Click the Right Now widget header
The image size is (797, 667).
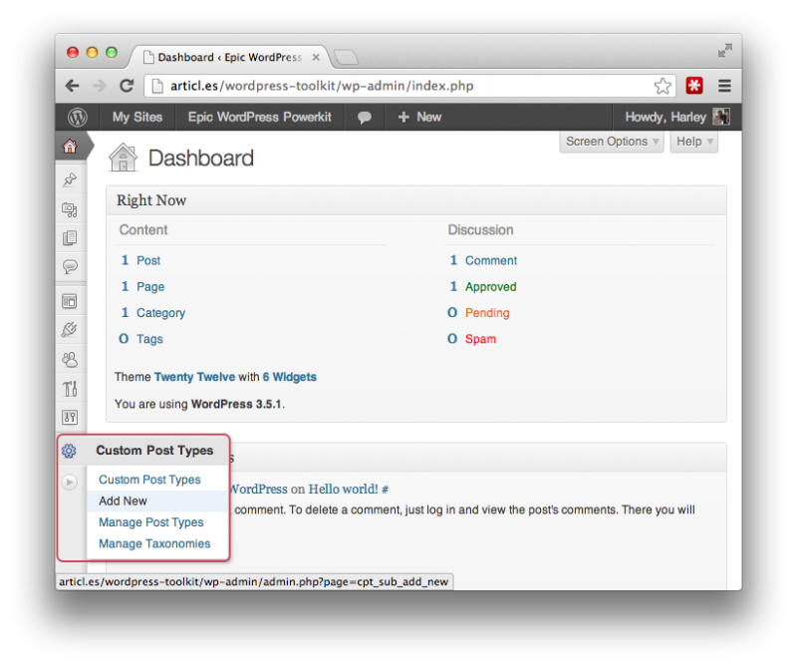pyautogui.click(x=416, y=200)
